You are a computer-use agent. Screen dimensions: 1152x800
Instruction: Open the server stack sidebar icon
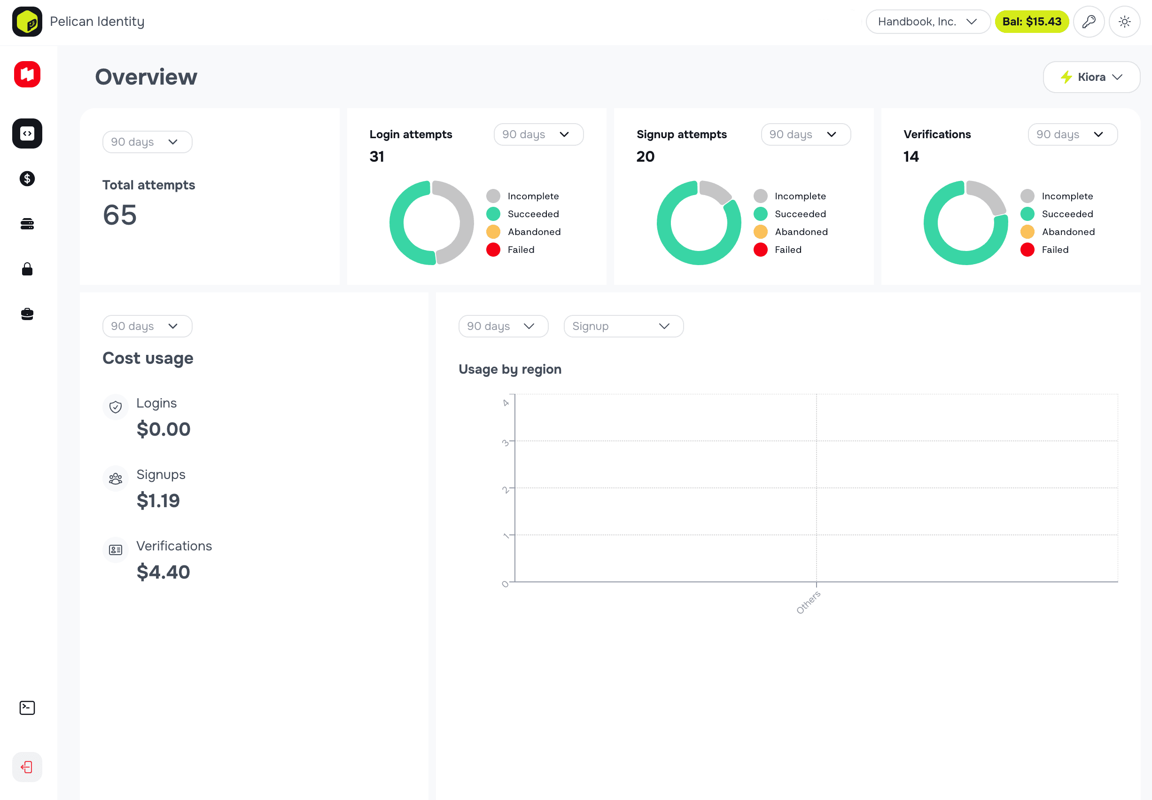(x=27, y=224)
